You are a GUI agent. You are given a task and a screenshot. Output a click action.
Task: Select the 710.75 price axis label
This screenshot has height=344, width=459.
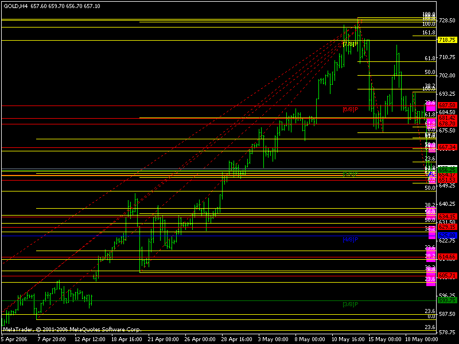(447, 57)
